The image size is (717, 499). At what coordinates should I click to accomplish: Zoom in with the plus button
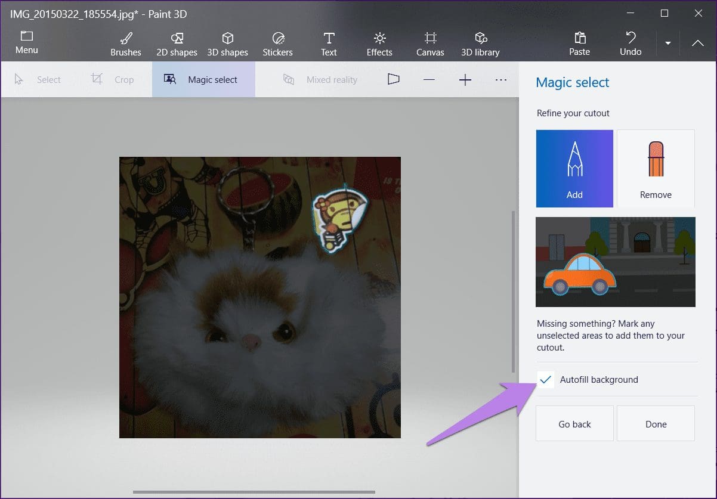[465, 80]
